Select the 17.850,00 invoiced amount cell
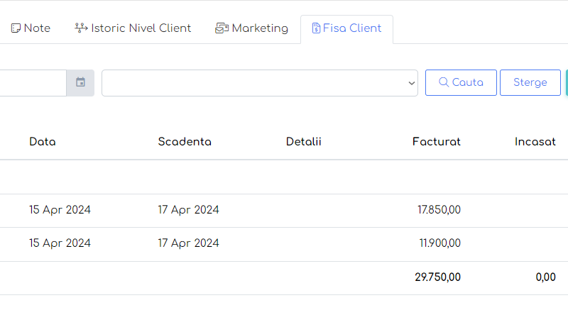This screenshot has height=315, width=568. pos(439,210)
